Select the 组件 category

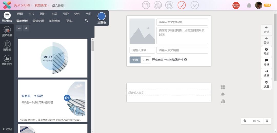77,14
